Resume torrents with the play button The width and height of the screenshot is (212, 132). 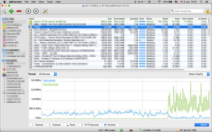pyautogui.click(x=28, y=11)
